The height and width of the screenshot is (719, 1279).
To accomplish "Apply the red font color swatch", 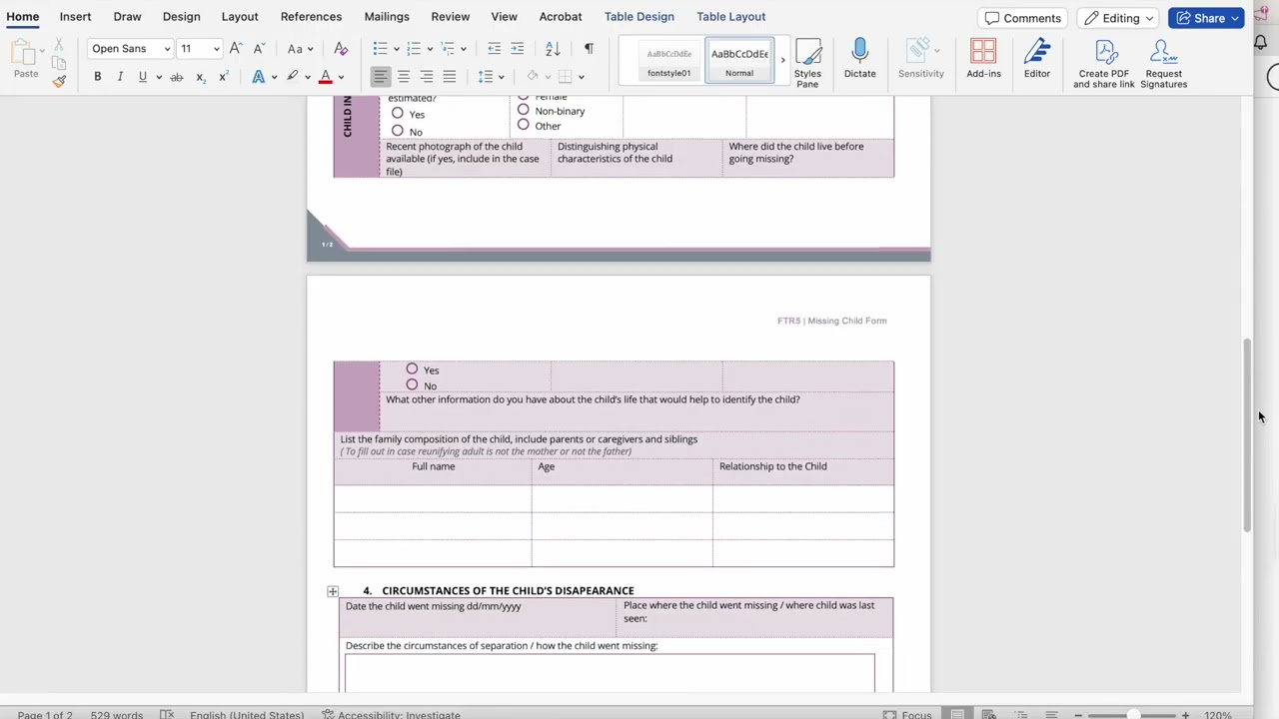I will [326, 77].
